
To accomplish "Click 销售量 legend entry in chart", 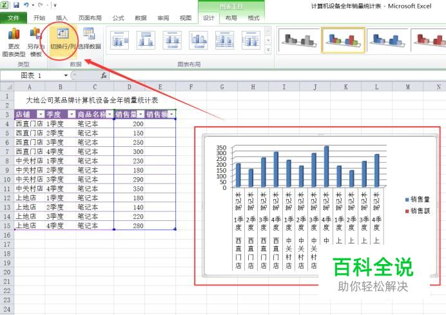I will click(417, 200).
